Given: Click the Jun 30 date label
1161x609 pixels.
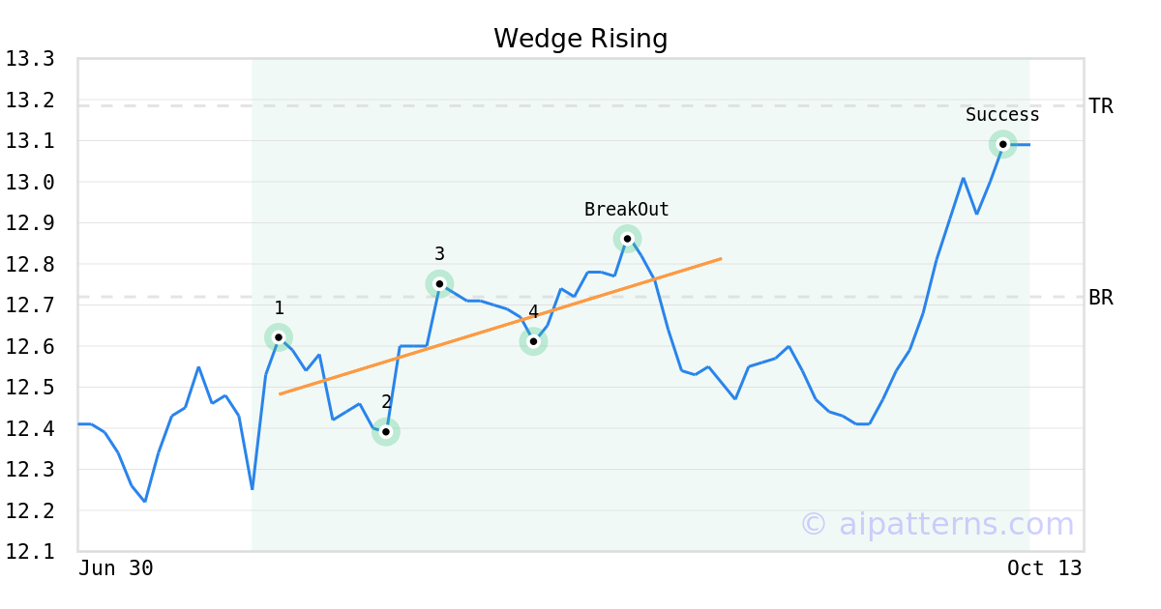Looking at the screenshot, I should [x=116, y=568].
